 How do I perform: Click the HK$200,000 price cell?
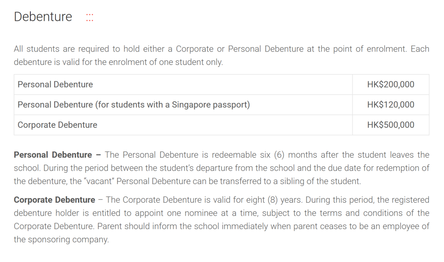pyautogui.click(x=390, y=84)
